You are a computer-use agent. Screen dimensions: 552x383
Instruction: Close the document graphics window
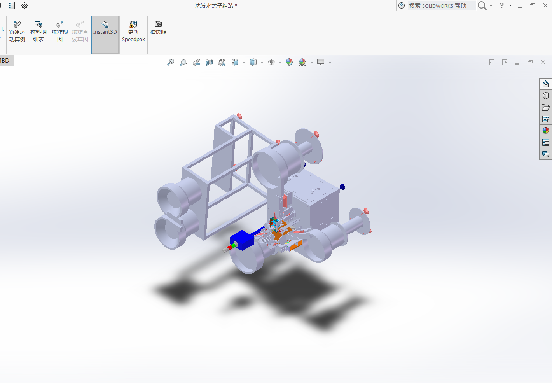pos(543,62)
